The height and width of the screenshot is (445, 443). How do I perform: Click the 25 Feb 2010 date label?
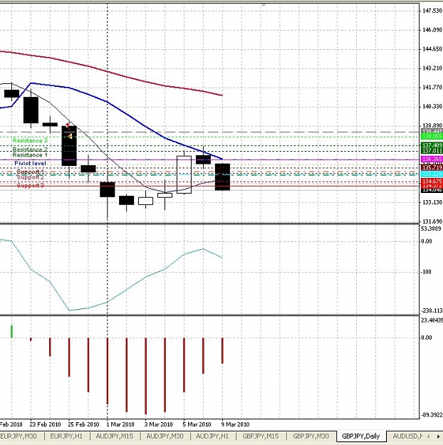click(83, 424)
